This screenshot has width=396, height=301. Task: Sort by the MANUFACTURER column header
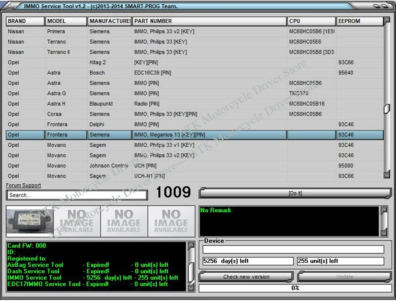click(110, 21)
